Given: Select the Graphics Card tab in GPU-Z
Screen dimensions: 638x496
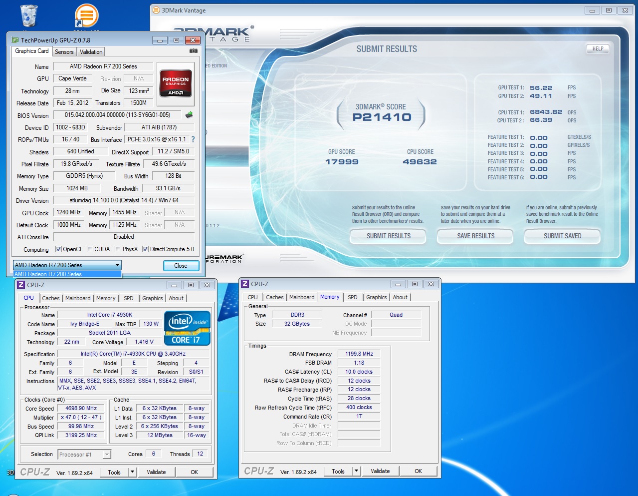Looking at the screenshot, I should point(32,51).
